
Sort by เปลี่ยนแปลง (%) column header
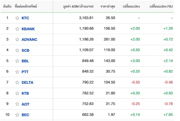click(x=161, y=6)
